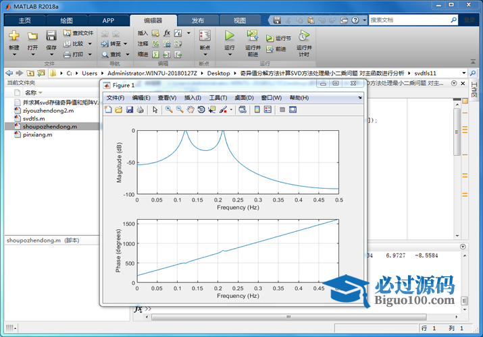The width and height of the screenshot is (483, 337).
Task: Click the Breakpoints (断点) icon
Action: [205, 36]
